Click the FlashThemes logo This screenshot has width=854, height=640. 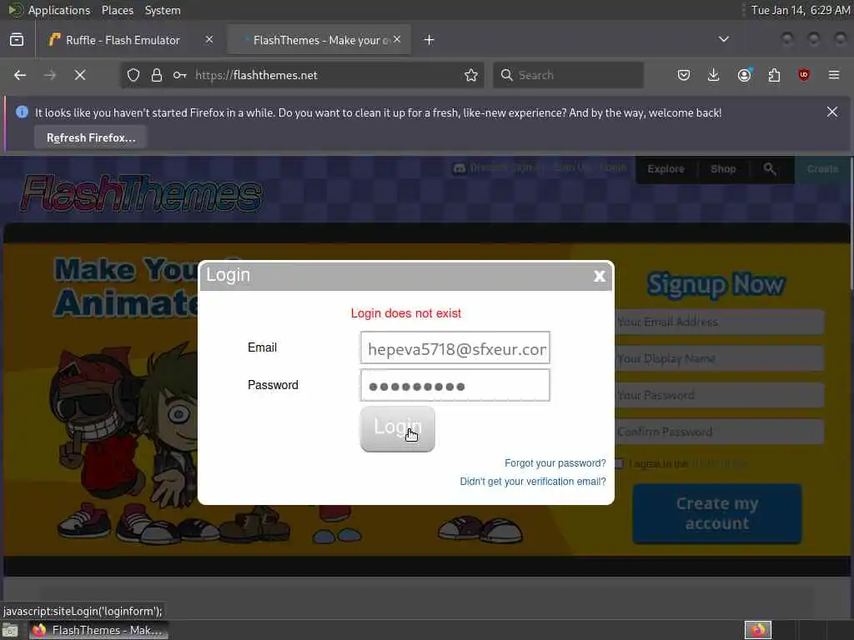pyautogui.click(x=141, y=193)
